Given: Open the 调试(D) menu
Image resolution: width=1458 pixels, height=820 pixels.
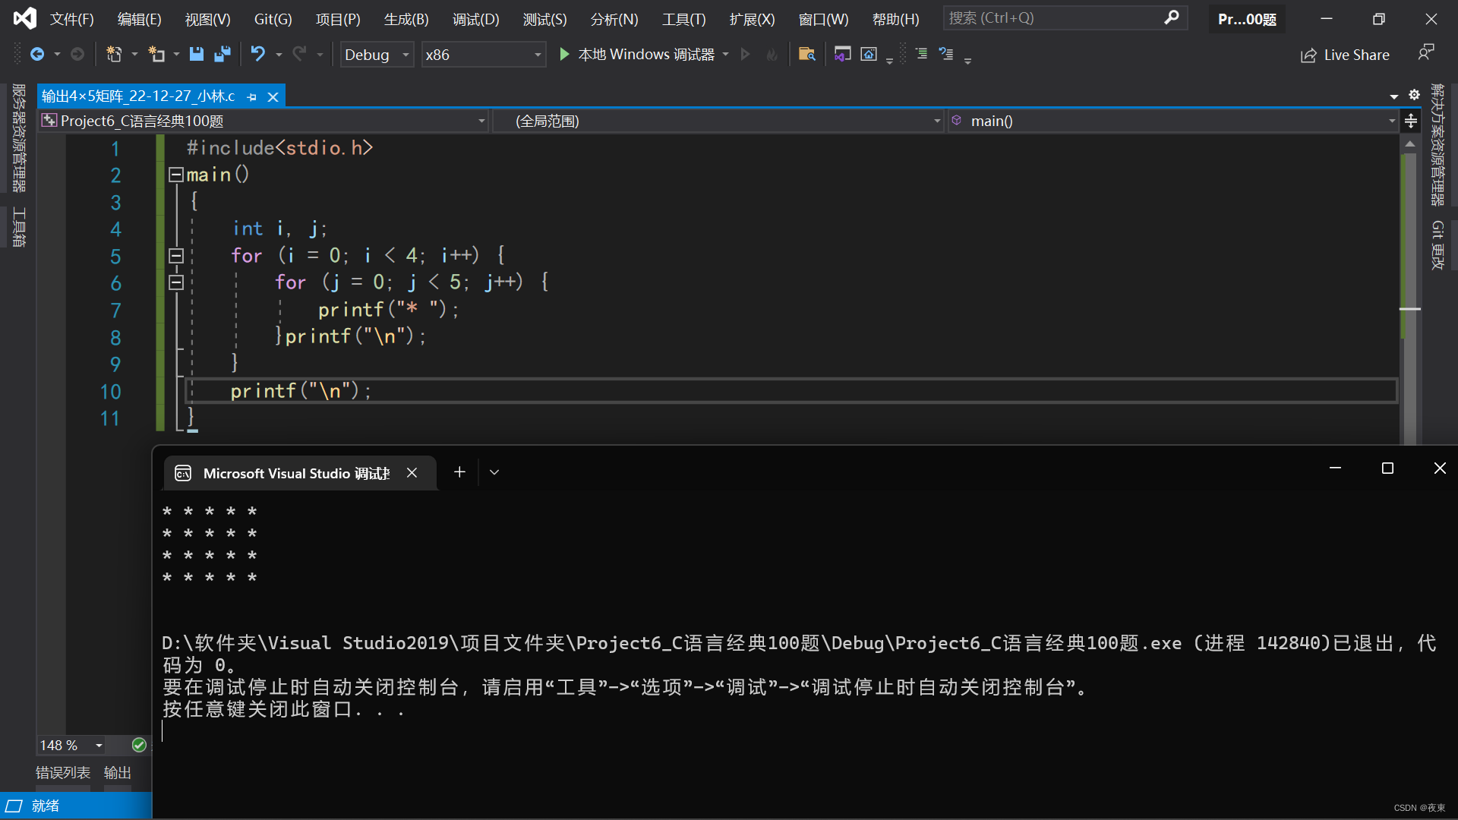Looking at the screenshot, I should [x=475, y=19].
